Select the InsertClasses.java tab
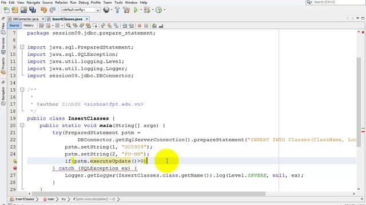The height and width of the screenshot is (205, 366). tap(67, 19)
